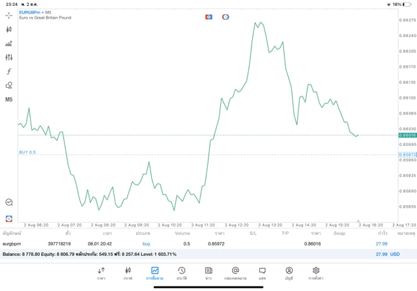Open the candlestick chart type option

(9, 29)
